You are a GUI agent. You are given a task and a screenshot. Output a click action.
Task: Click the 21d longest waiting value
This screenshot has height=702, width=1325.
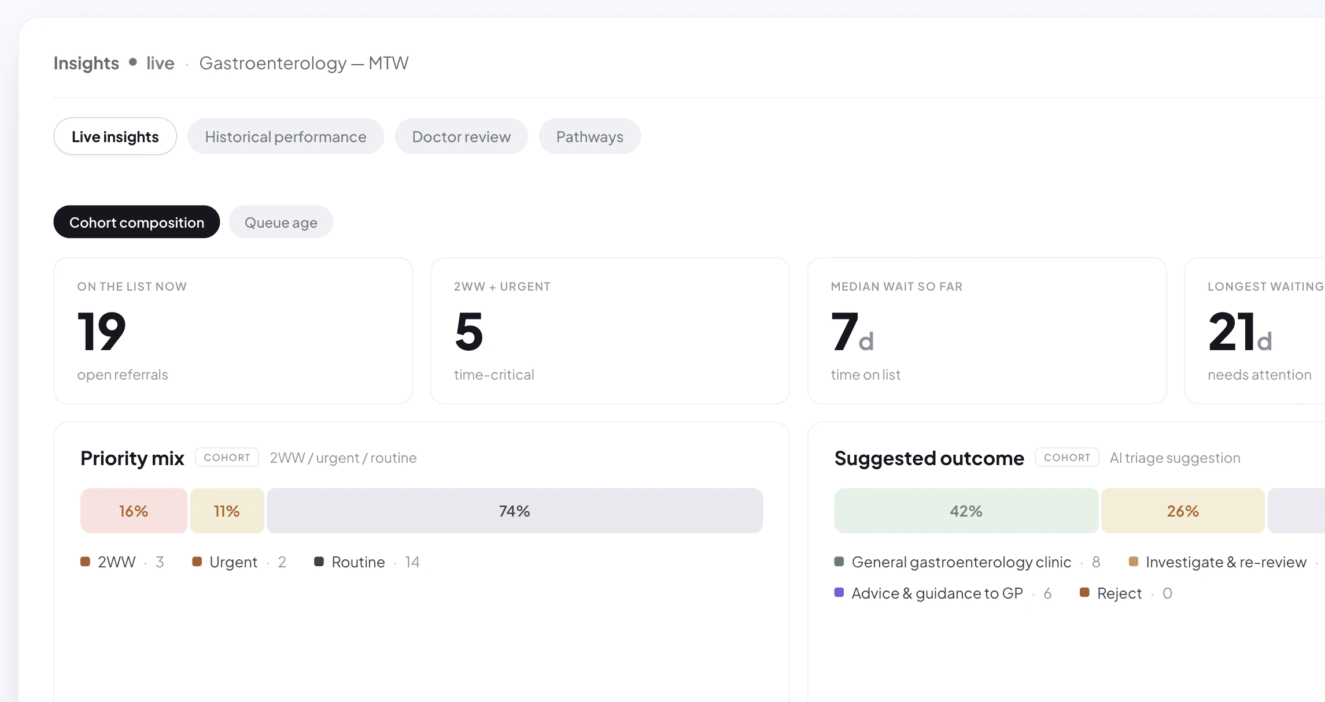point(1240,331)
